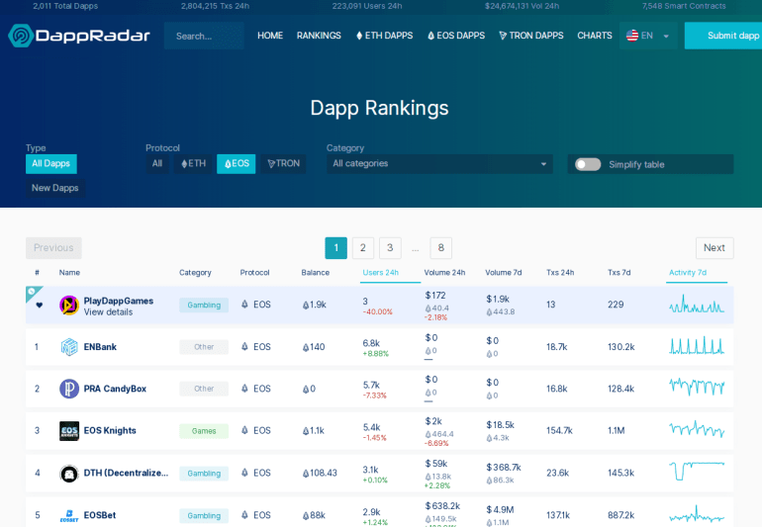Filter by EOS protocol
The height and width of the screenshot is (527, 762).
(x=237, y=164)
